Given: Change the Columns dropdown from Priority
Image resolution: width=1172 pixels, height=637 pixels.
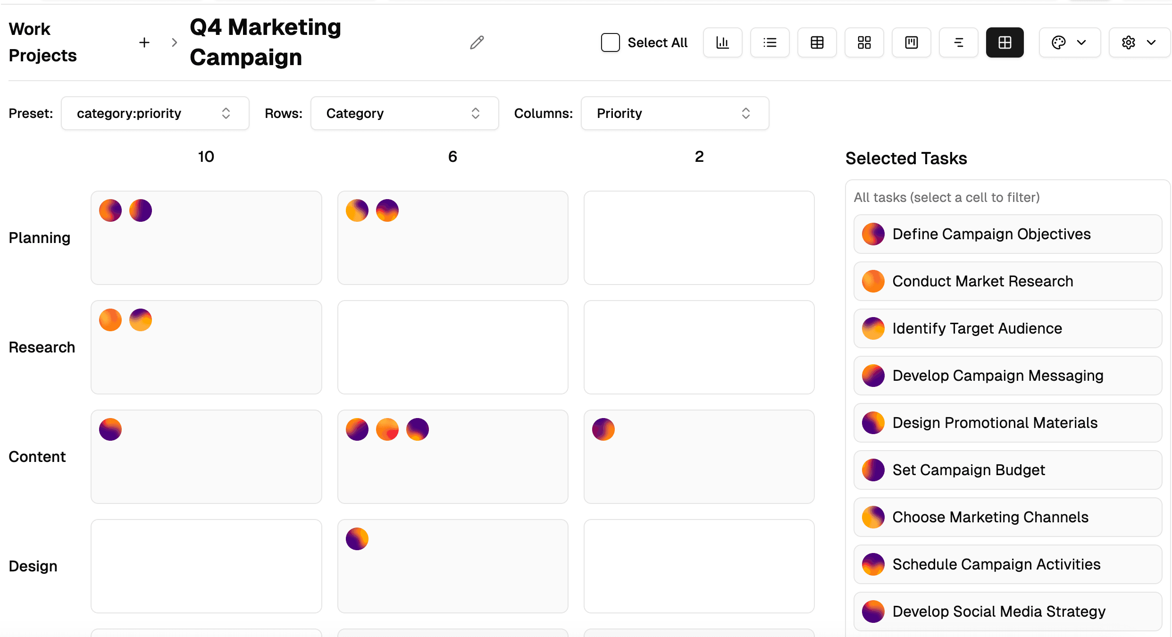Looking at the screenshot, I should pyautogui.click(x=674, y=113).
